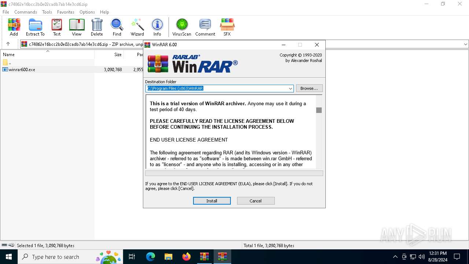
Task: Start the VirusScan tool
Action: click(x=182, y=27)
